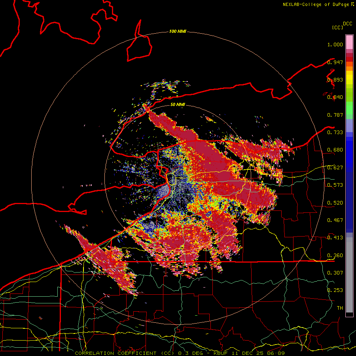The image size is (356, 356).
Task: Pick the large gray swatch near the TH label
Action: coord(349,275)
